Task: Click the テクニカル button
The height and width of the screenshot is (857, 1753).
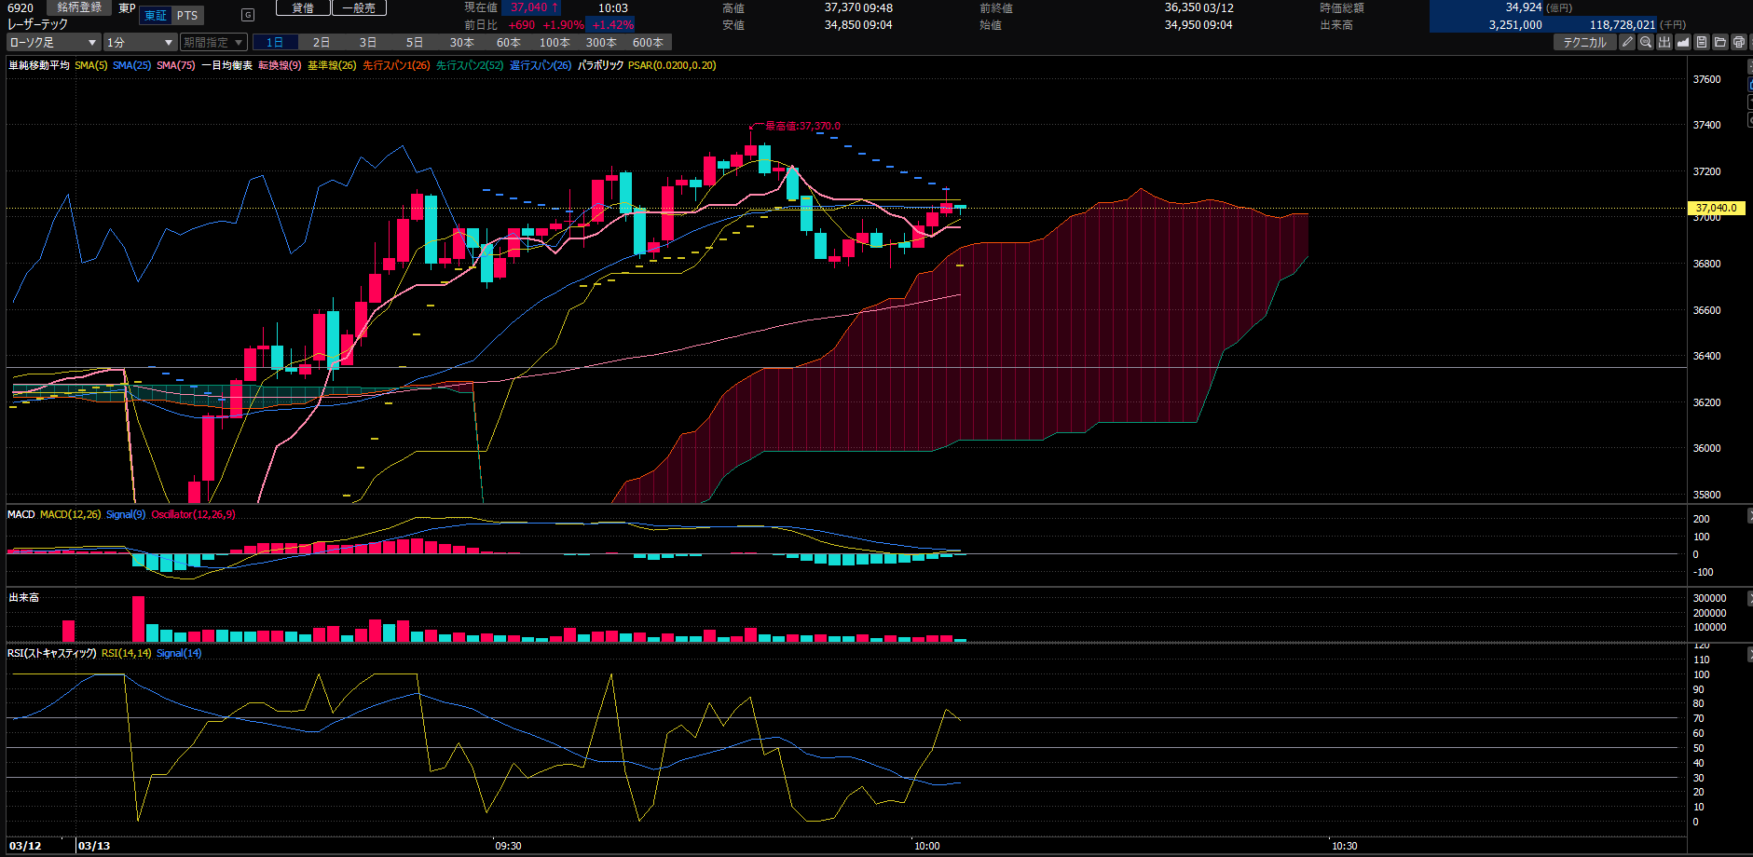Action: (1584, 42)
